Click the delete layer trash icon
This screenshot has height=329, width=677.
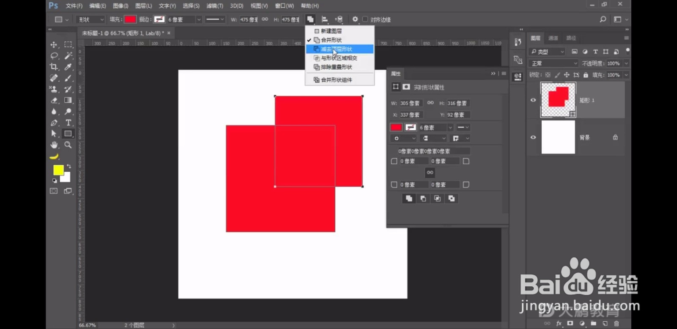(x=616, y=324)
